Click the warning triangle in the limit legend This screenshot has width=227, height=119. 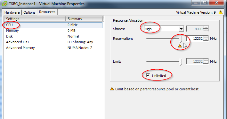[112, 89]
